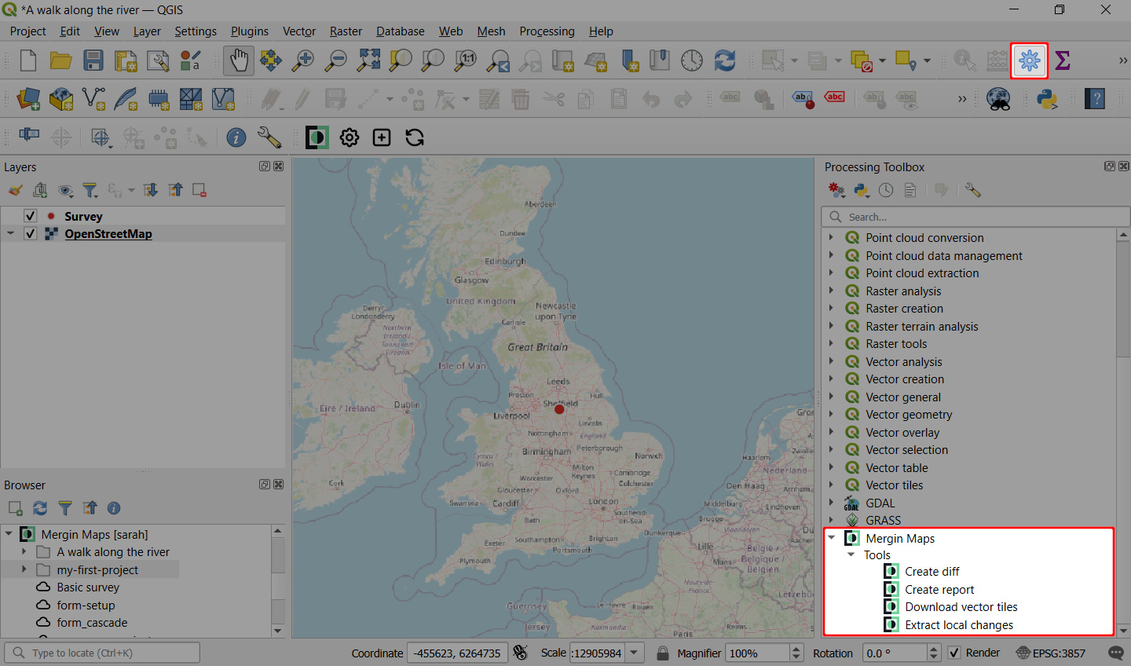Increase the Rotation spin value
Screen dimensions: 1131x666
[934, 649]
